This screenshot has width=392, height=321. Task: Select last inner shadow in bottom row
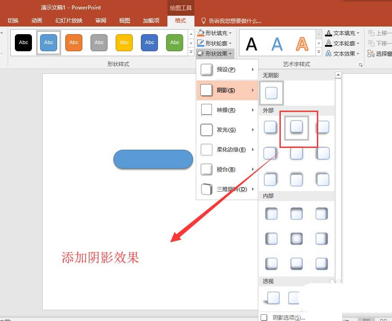click(x=322, y=263)
